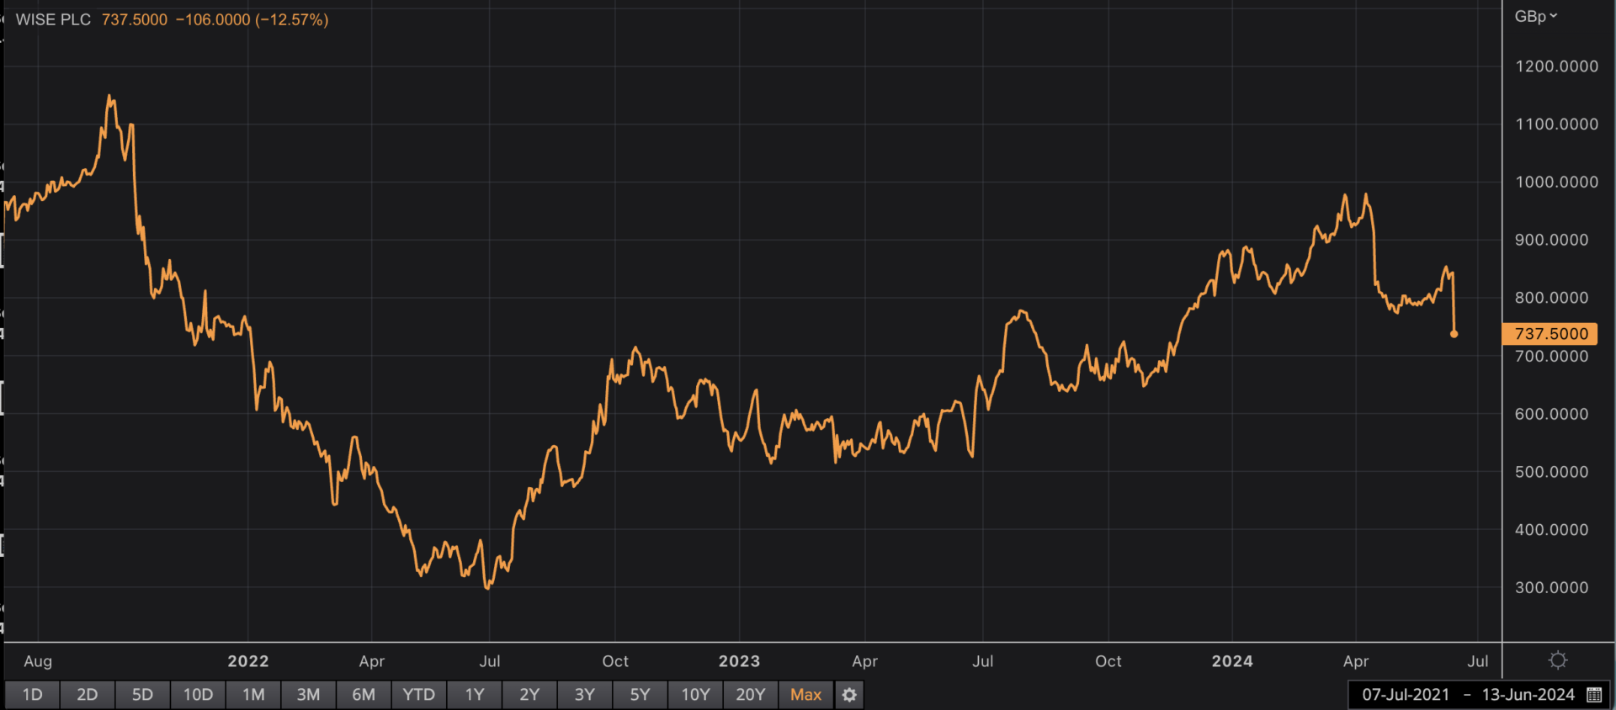
Task: Click the orange 737.5000 price axis tag
Action: 1550,334
